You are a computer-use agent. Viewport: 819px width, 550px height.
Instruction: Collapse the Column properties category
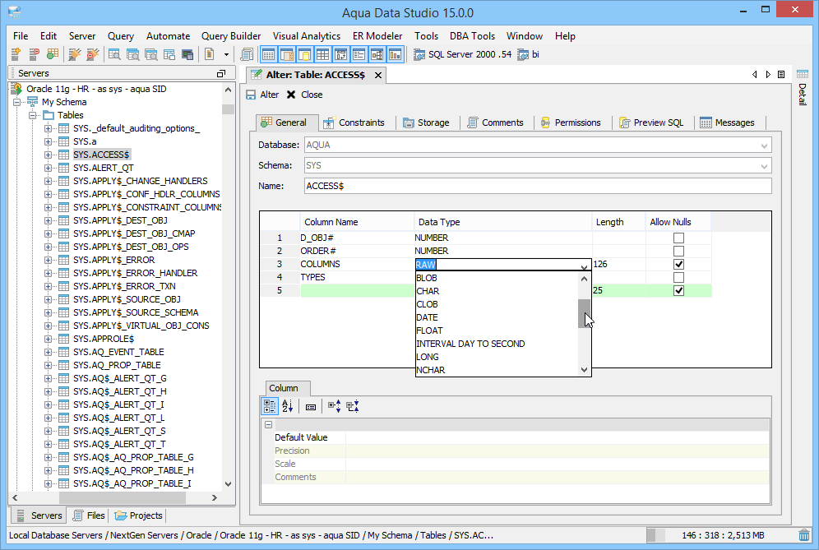[268, 425]
